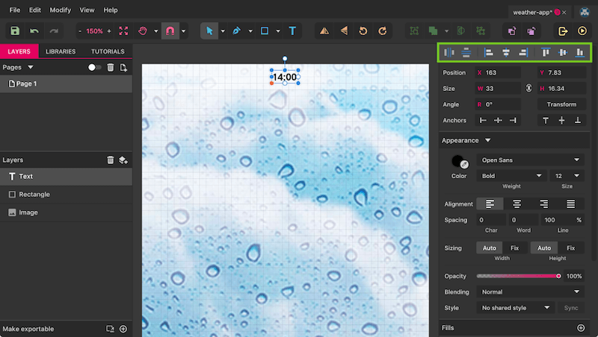598x337 pixels.
Task: Switch to the Libraries tab
Action: (61, 51)
